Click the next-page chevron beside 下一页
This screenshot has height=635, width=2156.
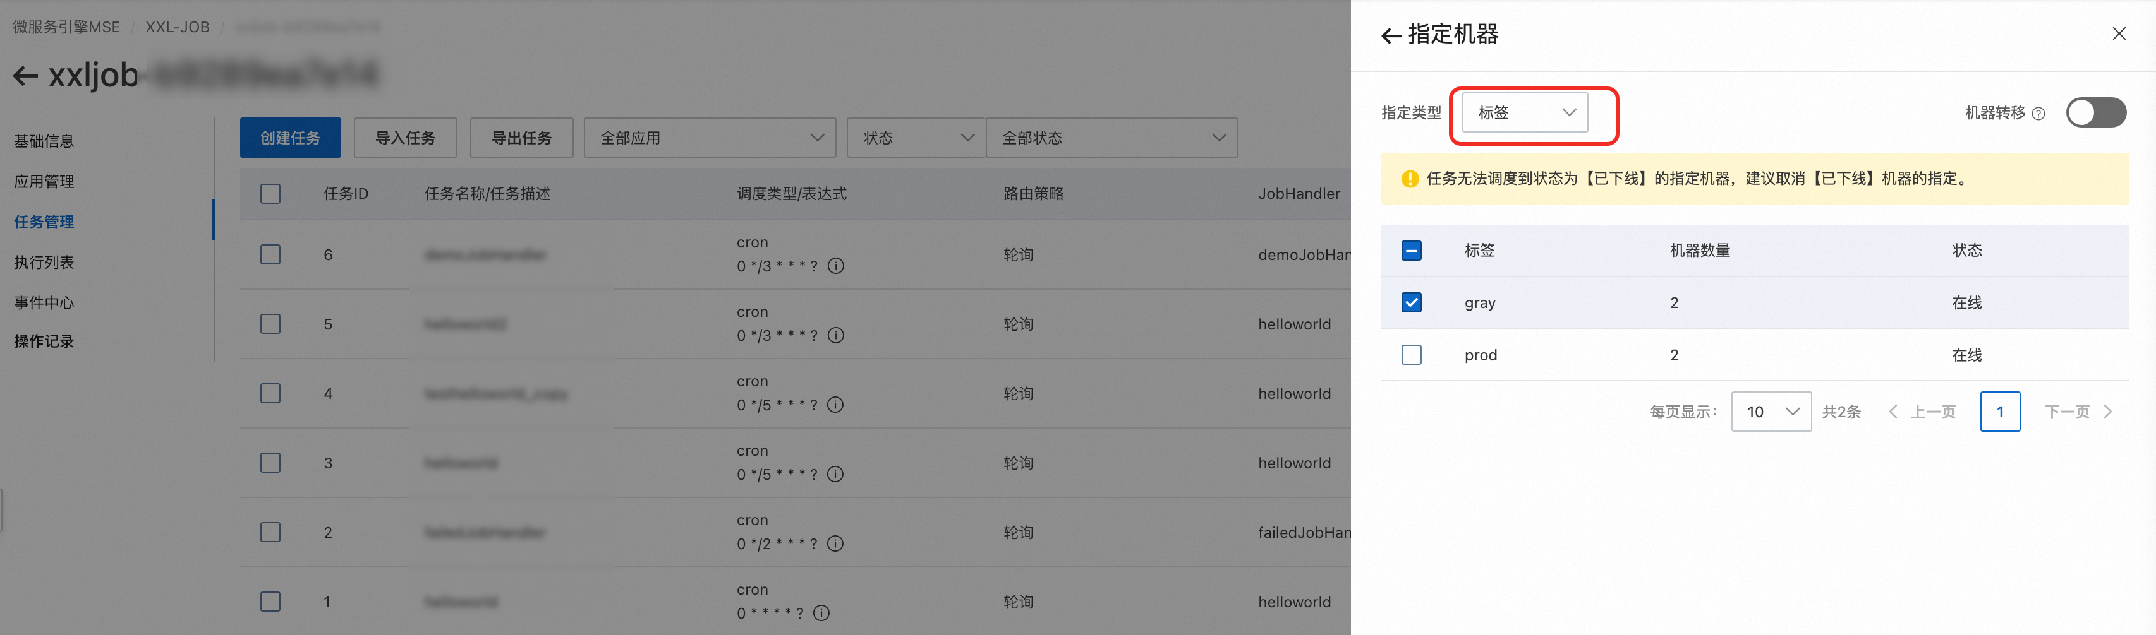click(2107, 411)
